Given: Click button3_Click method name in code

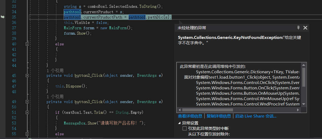Looking at the screenshot, I should click(88, 102).
